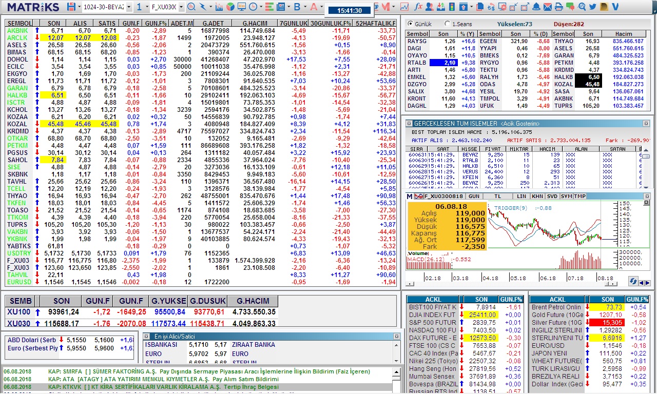Click the green-red stacked bars icon
The height and width of the screenshot is (394, 657).
[x=269, y=7]
